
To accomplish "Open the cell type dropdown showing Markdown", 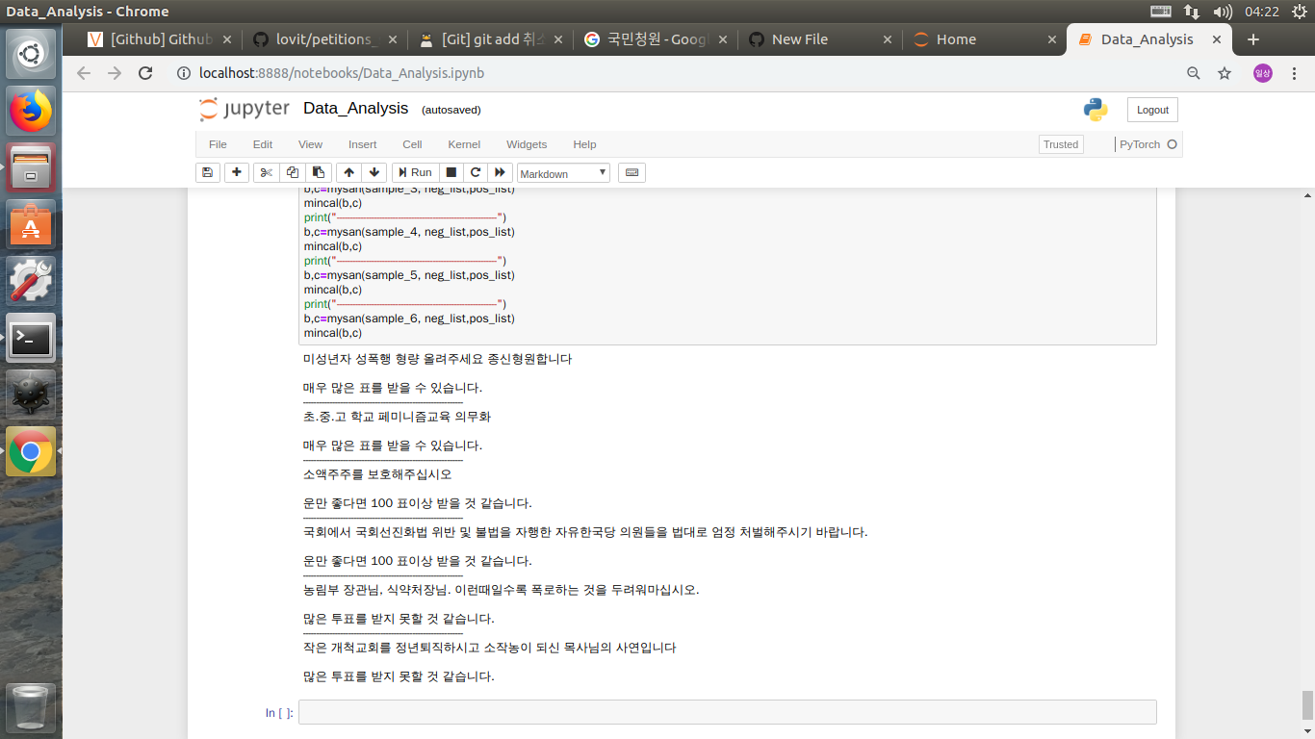I will [x=563, y=173].
